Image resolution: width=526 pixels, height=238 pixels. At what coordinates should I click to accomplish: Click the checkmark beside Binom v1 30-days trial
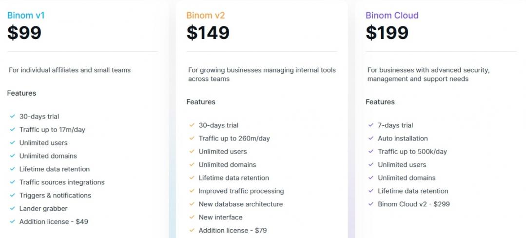click(12, 117)
